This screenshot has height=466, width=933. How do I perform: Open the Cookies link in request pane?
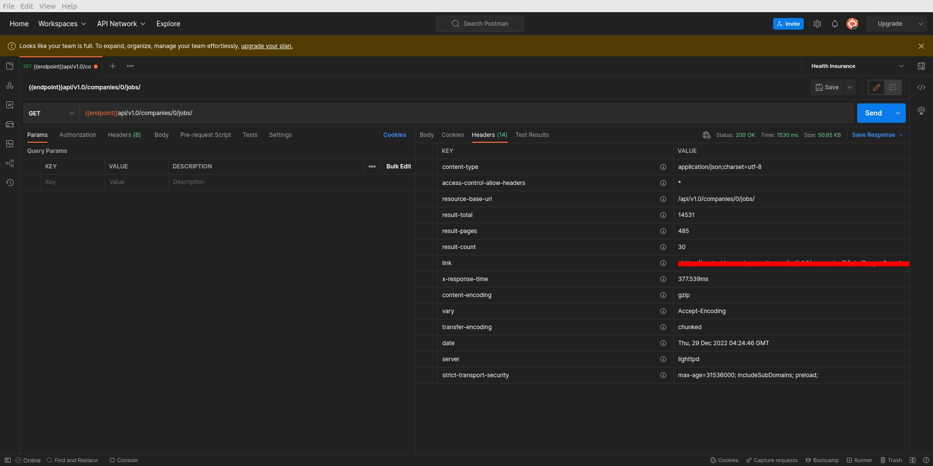pyautogui.click(x=395, y=135)
